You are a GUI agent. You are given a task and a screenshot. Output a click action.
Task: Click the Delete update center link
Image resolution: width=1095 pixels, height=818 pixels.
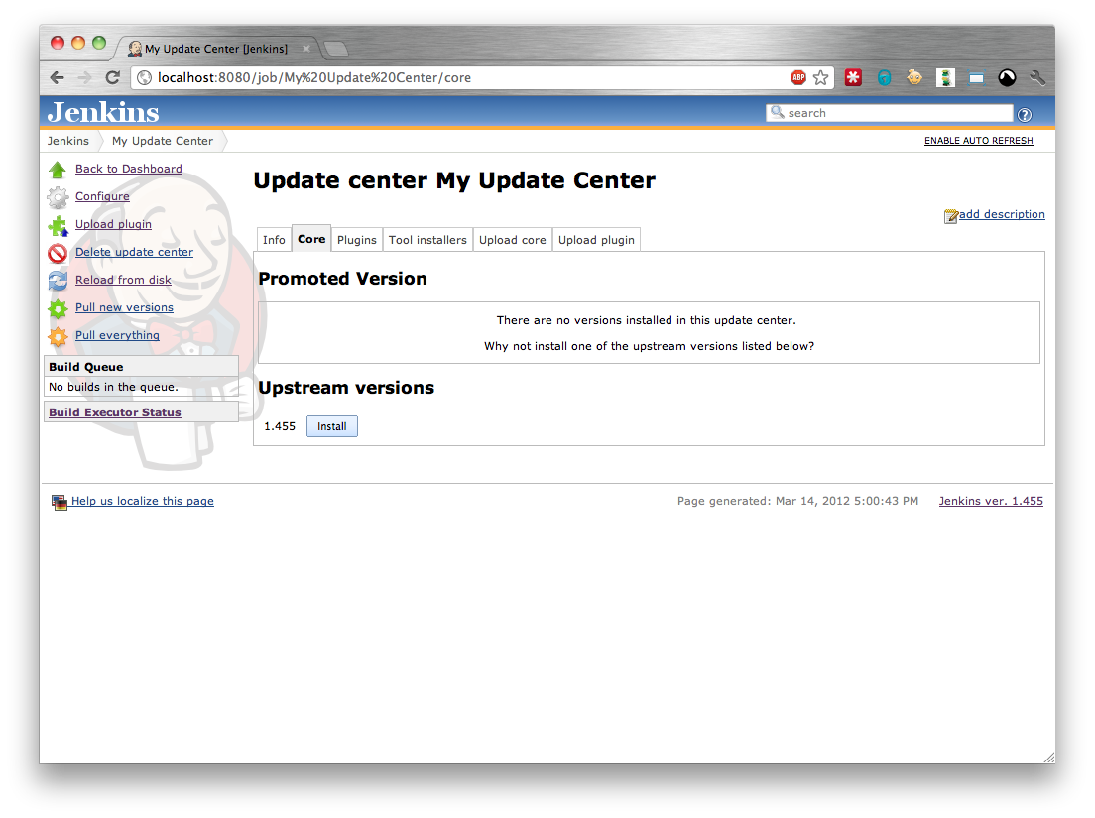(x=134, y=252)
